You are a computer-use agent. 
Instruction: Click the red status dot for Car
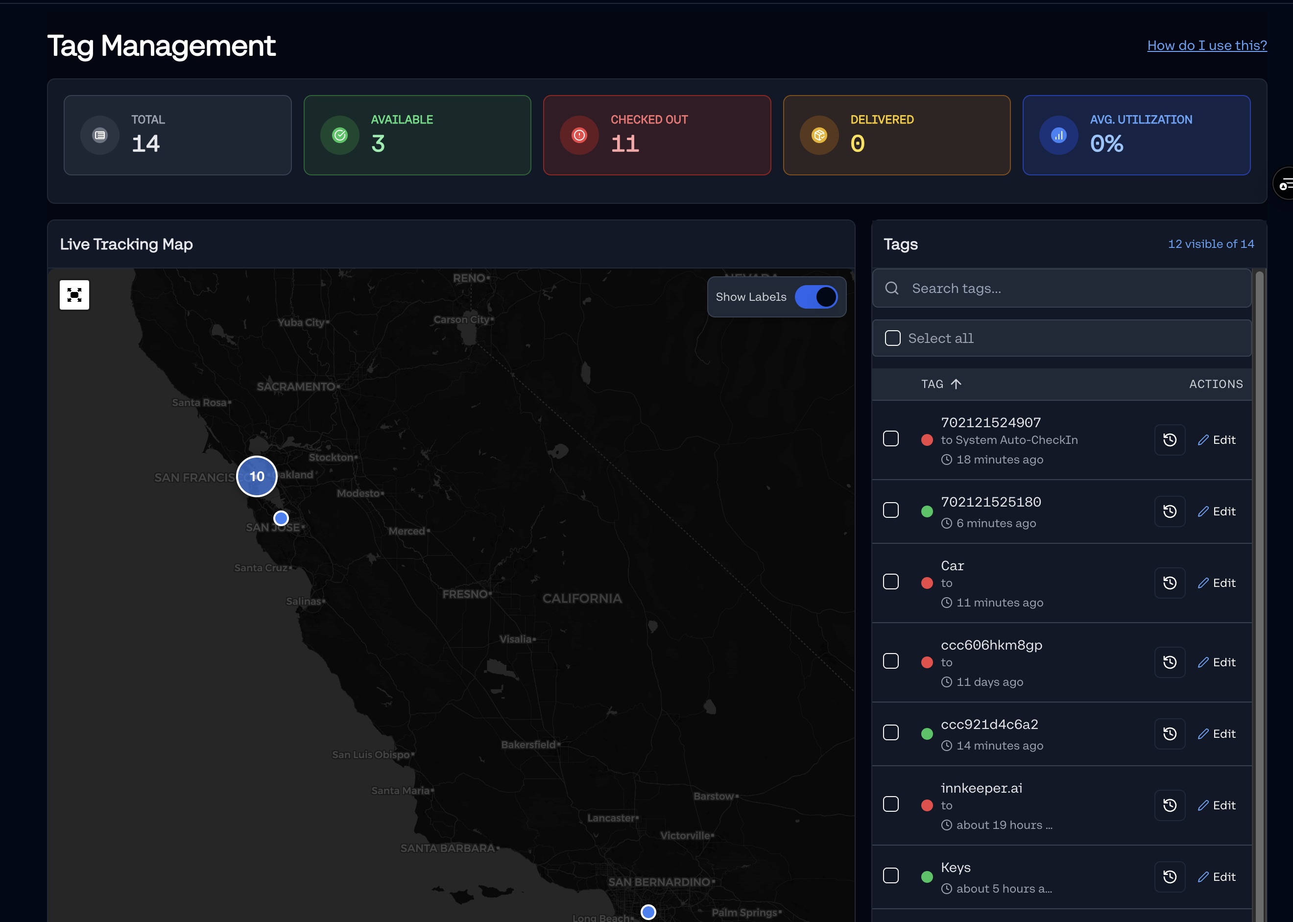point(927,583)
